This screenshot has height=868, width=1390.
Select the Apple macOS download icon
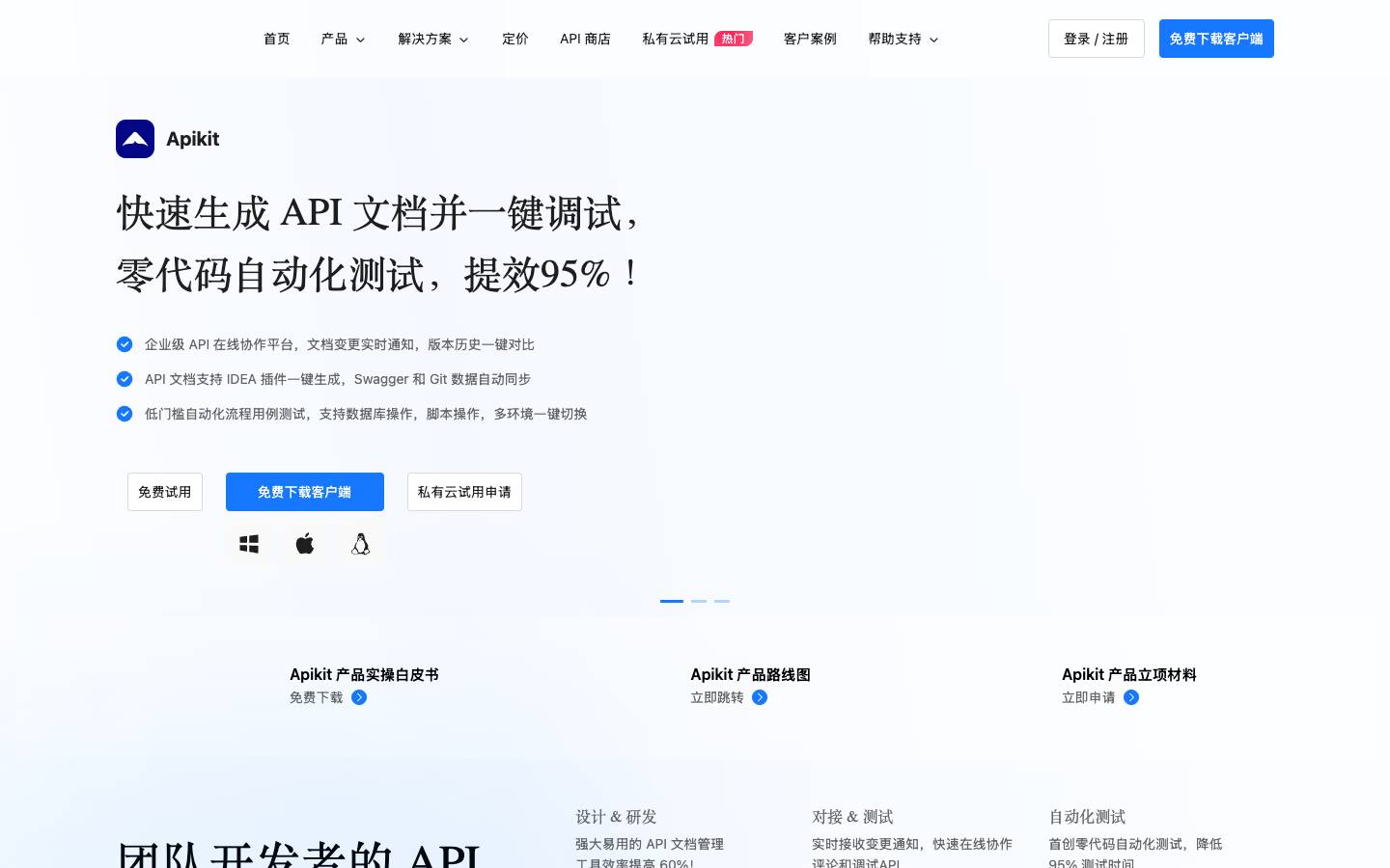[x=305, y=544]
